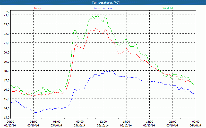The height and width of the screenshot is (128, 206).
Task: Click the 12:00 time axis label
Action: pyautogui.click(x=103, y=122)
